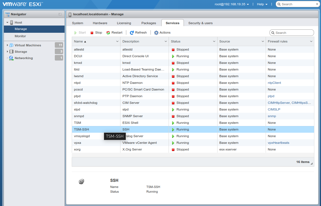Click the Refresh icon in toolbar
Viewport: 321px width, 206px height.
pyautogui.click(x=132, y=33)
